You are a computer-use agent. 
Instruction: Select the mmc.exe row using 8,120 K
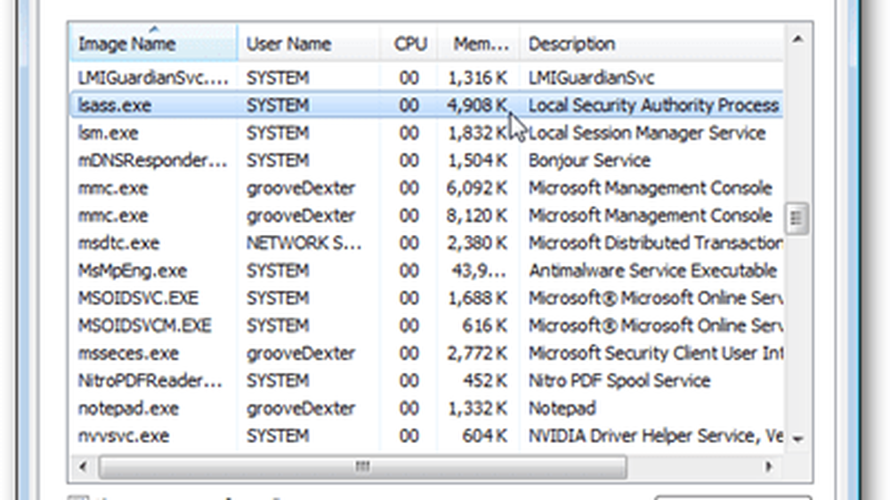click(426, 215)
